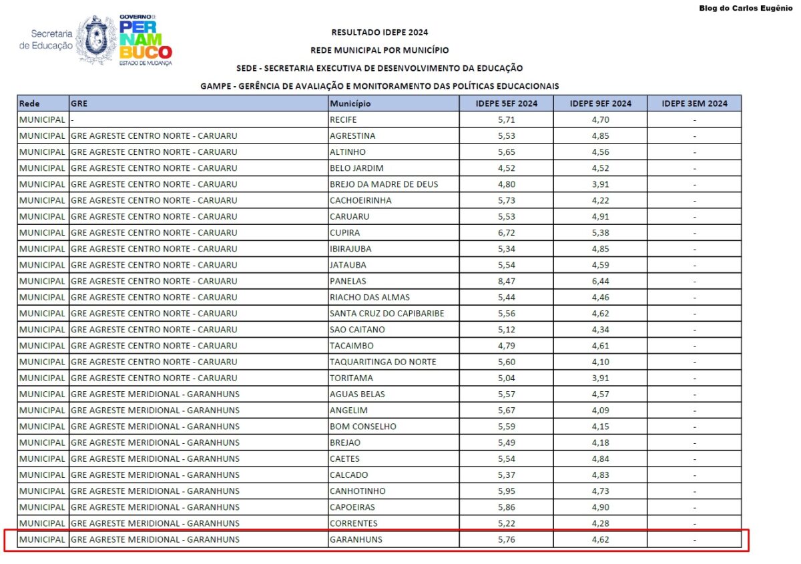Click the CARUARU municipality name cell
Viewport: 801px width, 564px height.
(x=349, y=217)
